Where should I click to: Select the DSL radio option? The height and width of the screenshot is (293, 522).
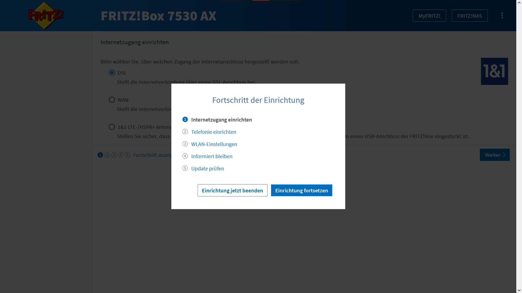coord(112,73)
